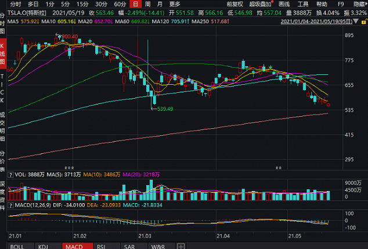The height and width of the screenshot is (249, 368).
Task: Open the VOL indicator help icon
Action: [10, 175]
